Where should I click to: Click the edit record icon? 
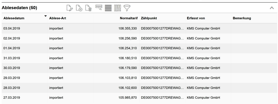[70, 8]
